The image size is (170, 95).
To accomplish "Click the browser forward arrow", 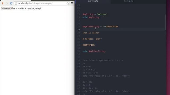I will [x=7, y=3].
